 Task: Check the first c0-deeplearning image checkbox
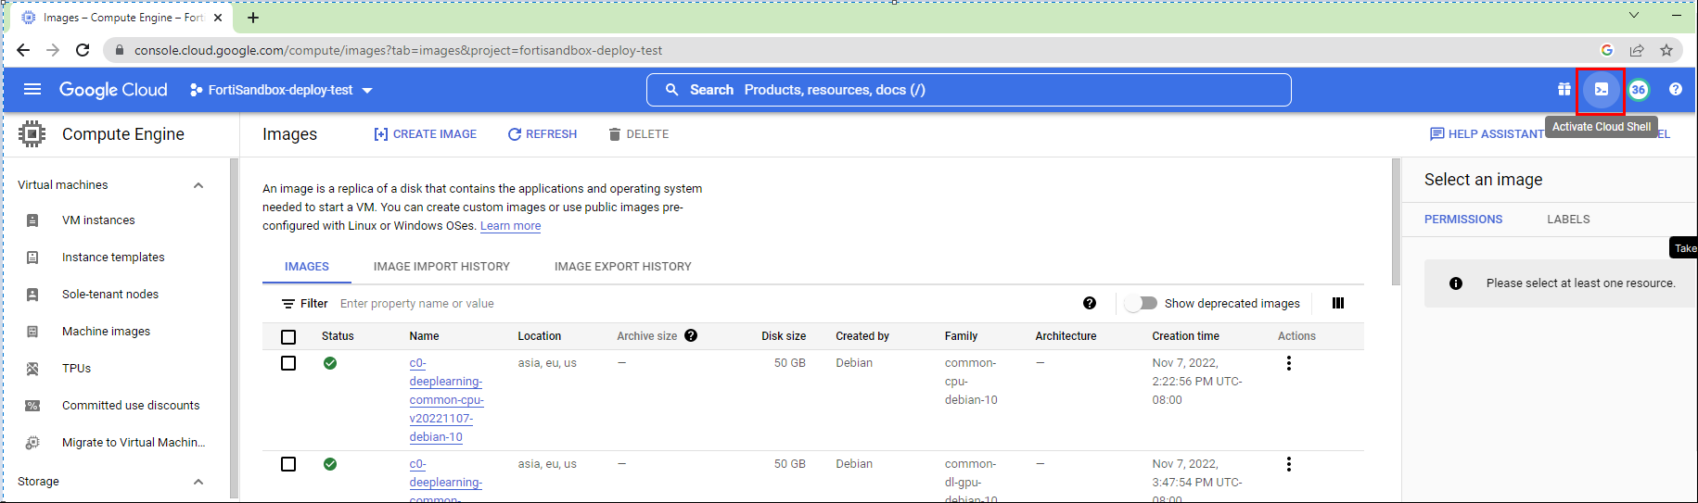pyautogui.click(x=288, y=363)
